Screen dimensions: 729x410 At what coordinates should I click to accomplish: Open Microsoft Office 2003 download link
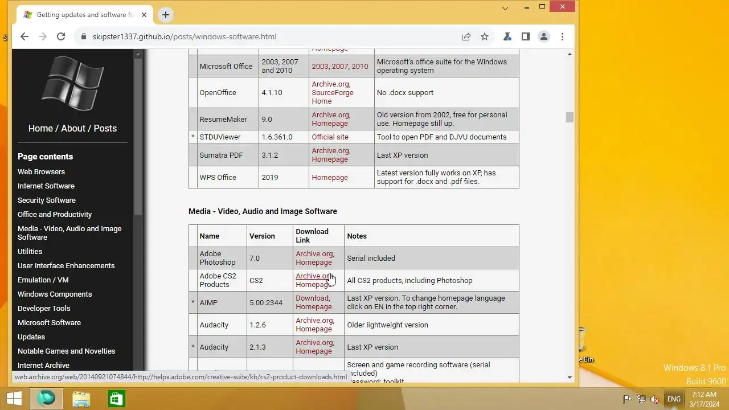(x=320, y=66)
